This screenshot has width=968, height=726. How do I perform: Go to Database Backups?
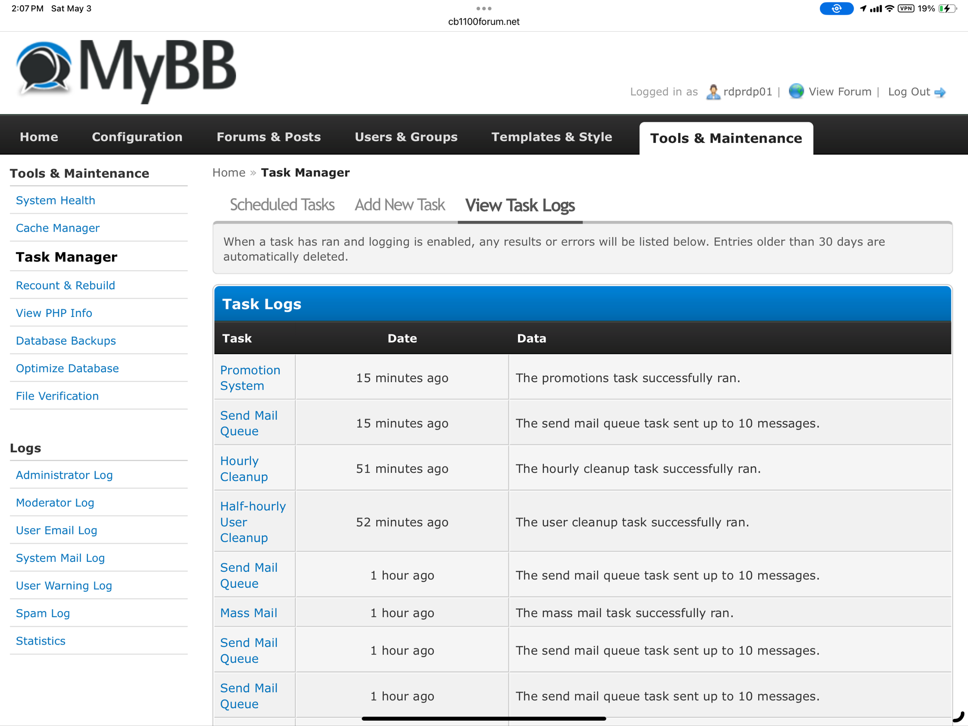click(x=66, y=341)
